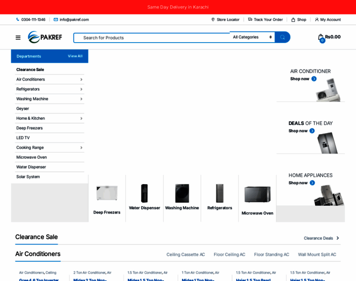Click the Rs0.00 cart total
Image resolution: width=356 pixels, height=281 pixels.
coord(333,37)
